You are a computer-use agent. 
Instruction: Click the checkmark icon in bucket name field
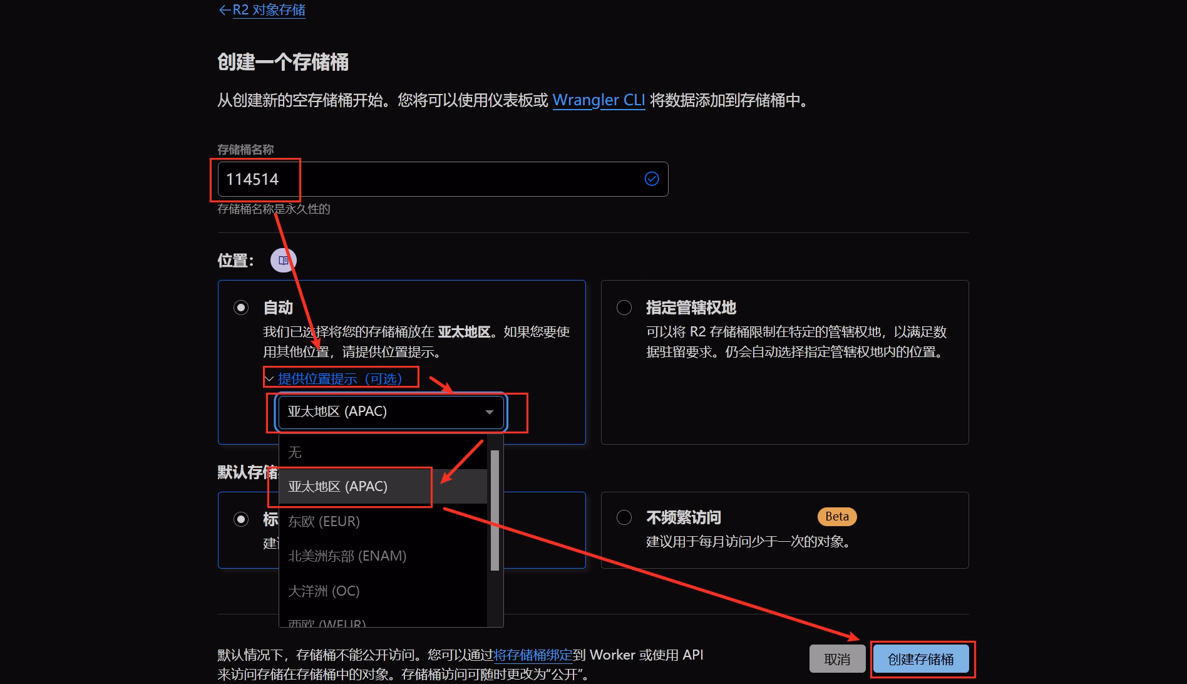(x=651, y=179)
